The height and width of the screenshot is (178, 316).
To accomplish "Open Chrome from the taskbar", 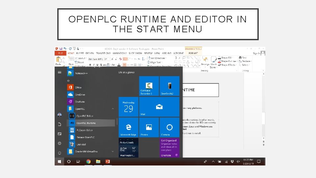I will pos(88,162).
